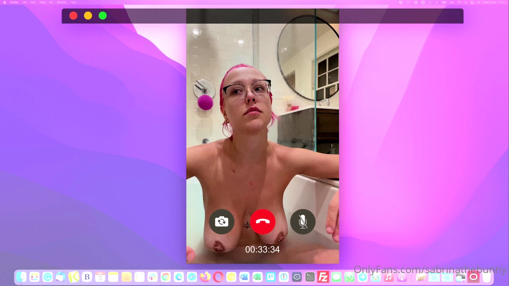Open Telegram from the dock
This screenshot has height=286, width=509.
362,277
